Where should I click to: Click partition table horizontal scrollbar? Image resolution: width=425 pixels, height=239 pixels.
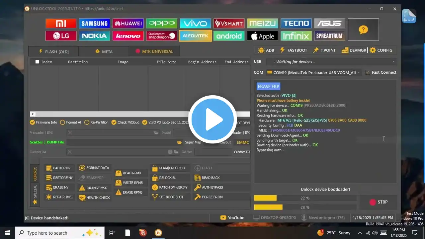[140, 114]
